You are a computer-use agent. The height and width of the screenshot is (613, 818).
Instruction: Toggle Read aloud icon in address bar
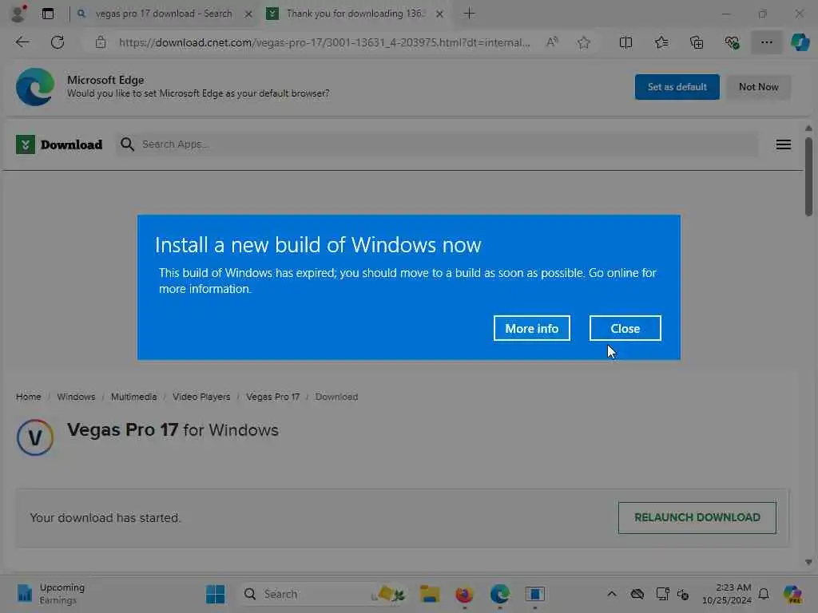click(552, 42)
